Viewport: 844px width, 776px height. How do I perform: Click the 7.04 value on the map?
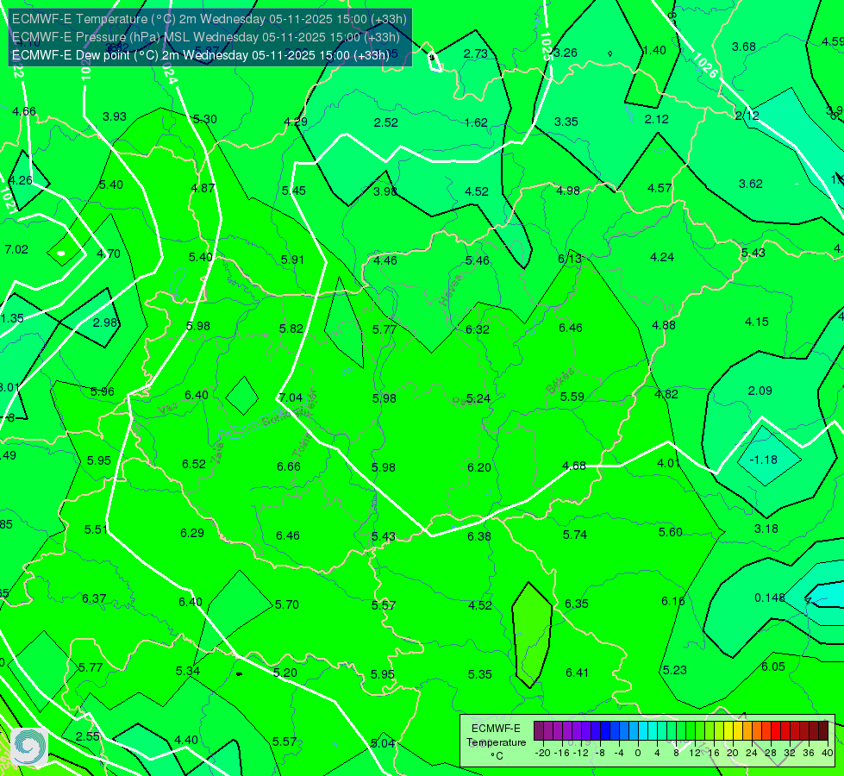(291, 398)
